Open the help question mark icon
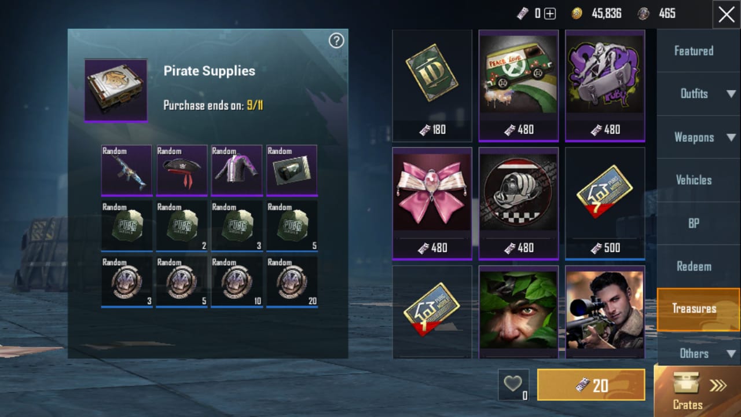This screenshot has height=417, width=741. click(x=336, y=41)
